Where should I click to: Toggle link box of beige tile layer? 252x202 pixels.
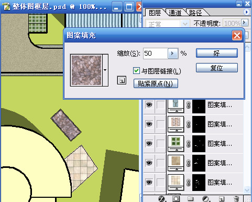tap(160, 183)
